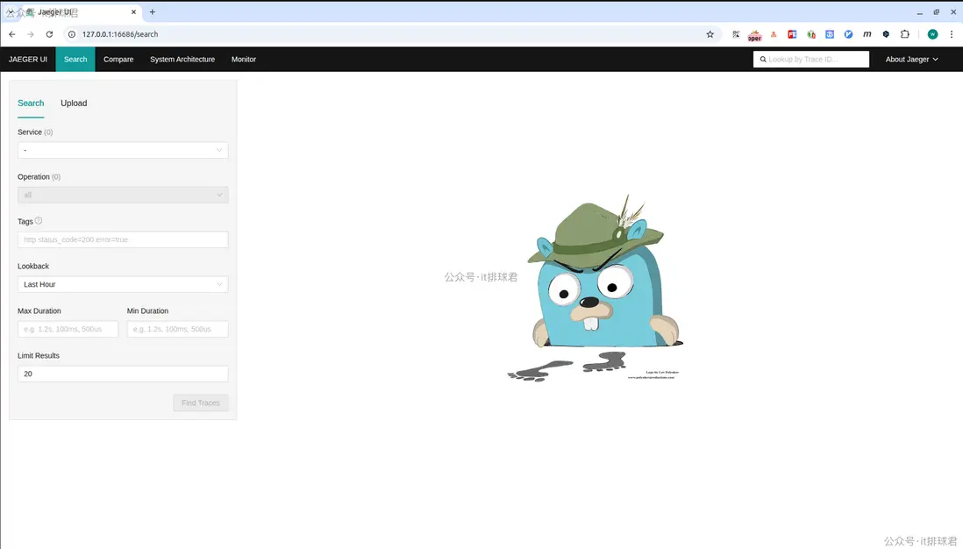Click the magnifier icon in trace lookup
This screenshot has width=963, height=549.
point(763,60)
